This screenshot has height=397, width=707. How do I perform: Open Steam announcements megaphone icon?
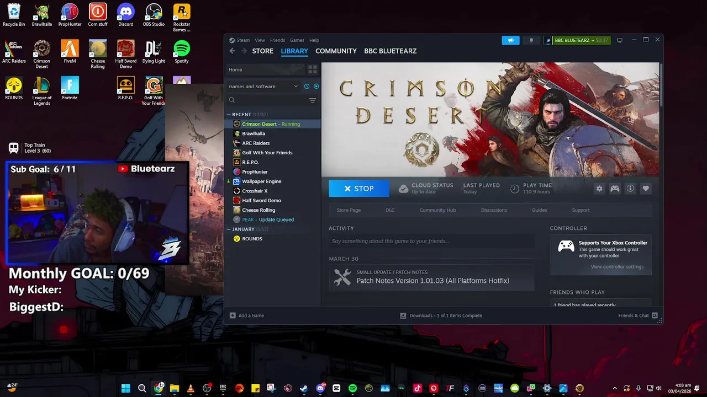pyautogui.click(x=510, y=40)
